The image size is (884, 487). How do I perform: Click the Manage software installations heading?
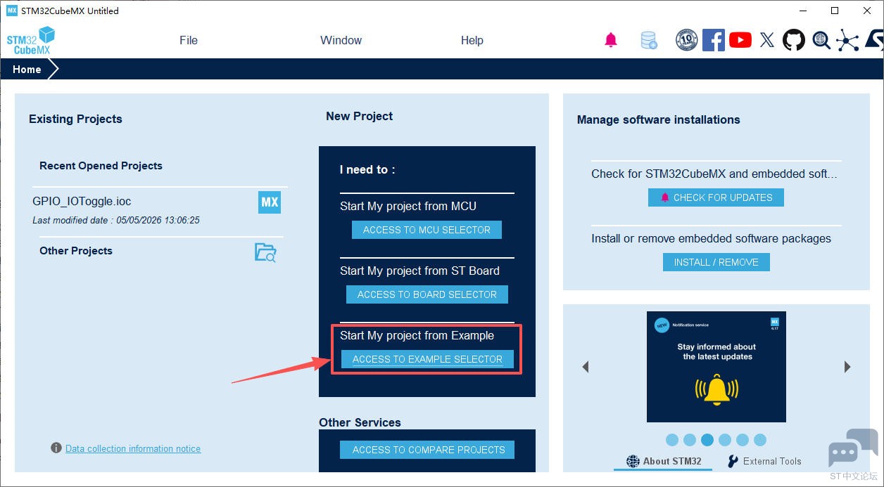tap(658, 119)
